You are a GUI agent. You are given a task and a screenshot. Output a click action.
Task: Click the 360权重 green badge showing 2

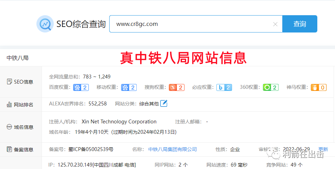[x=271, y=87]
